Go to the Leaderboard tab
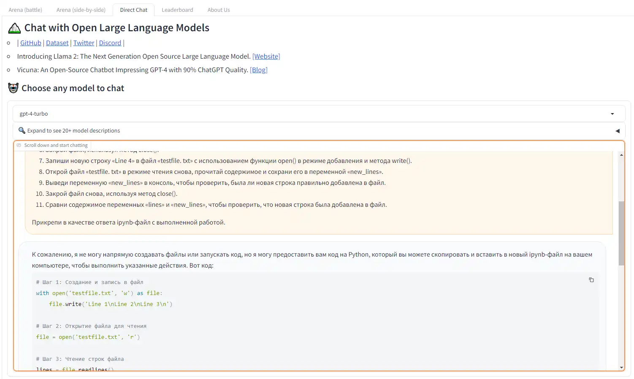This screenshot has width=634, height=379. 177,10
